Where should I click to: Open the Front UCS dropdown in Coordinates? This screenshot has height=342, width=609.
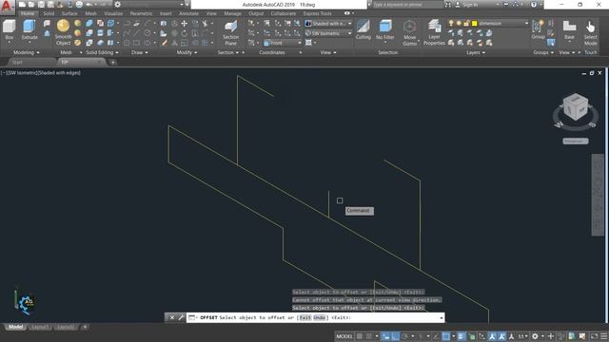[x=283, y=43]
